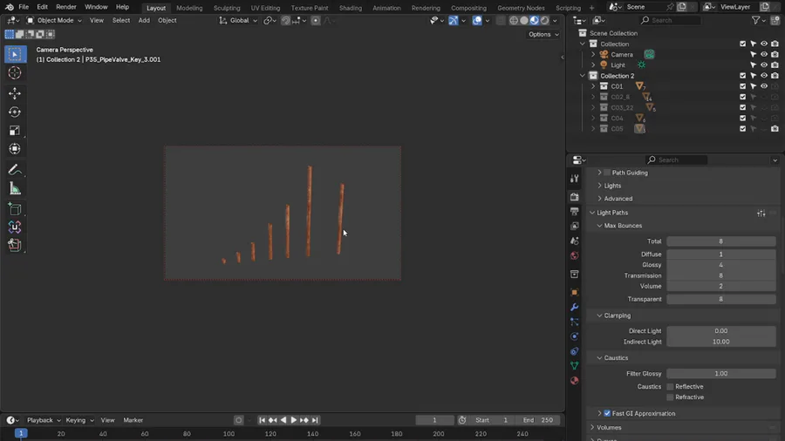Open the Tool properties tab
The height and width of the screenshot is (441, 785).
pos(574,179)
